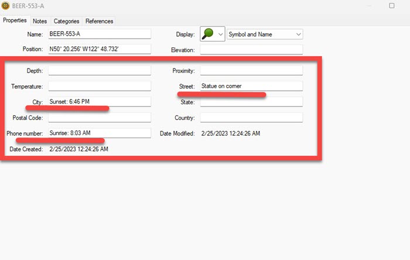Click the Street field with Statue on corner
410x260 pixels.
pos(251,86)
